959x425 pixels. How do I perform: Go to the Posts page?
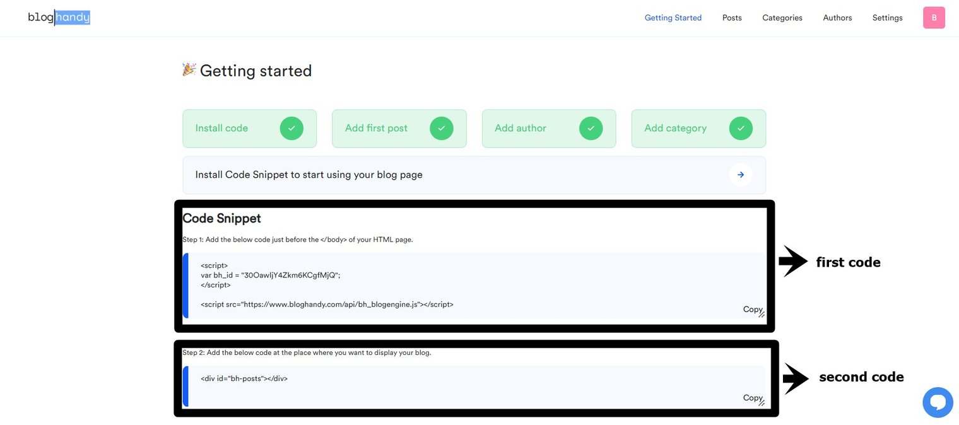[732, 18]
